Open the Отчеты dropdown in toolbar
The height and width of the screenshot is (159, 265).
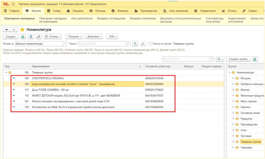tap(53, 37)
